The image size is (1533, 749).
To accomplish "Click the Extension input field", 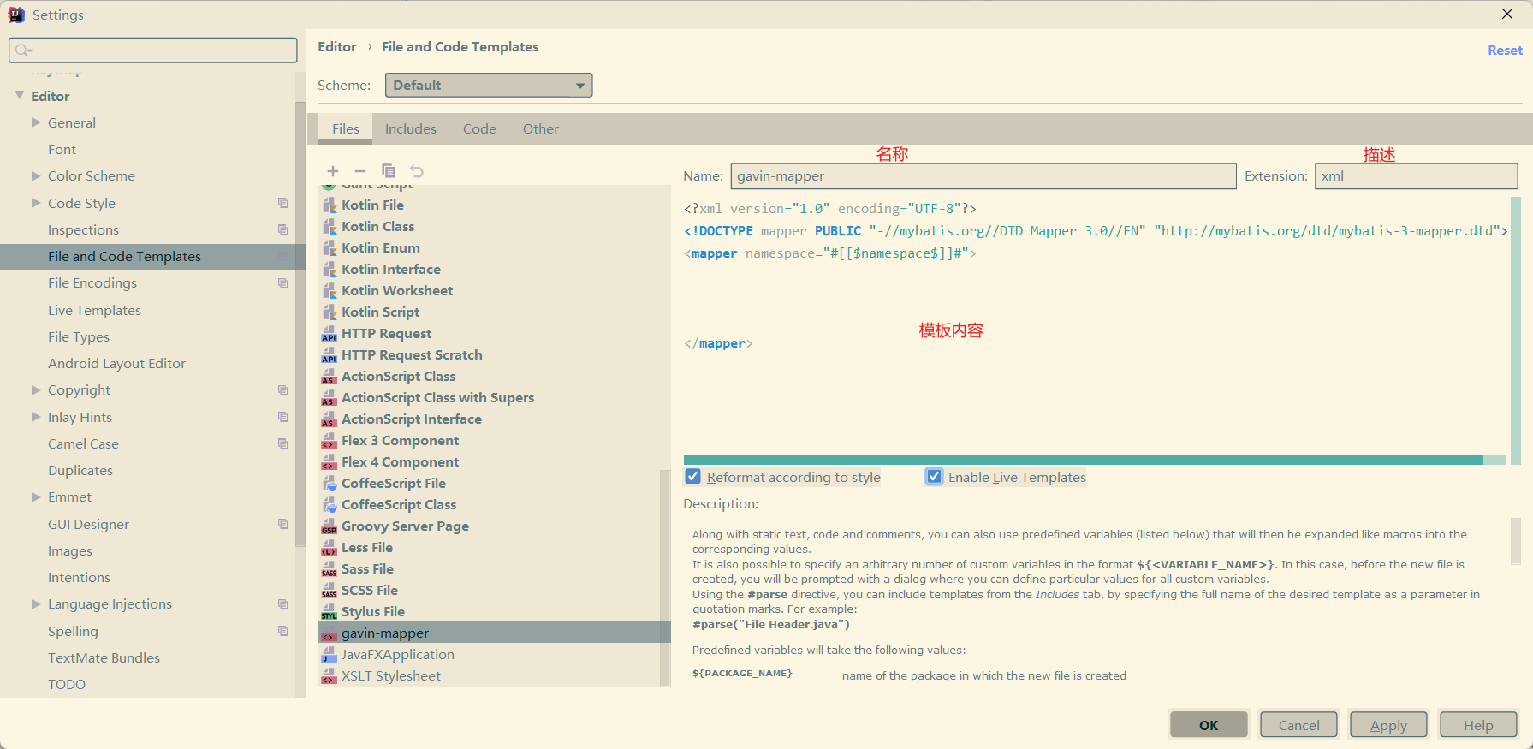I will [1415, 176].
